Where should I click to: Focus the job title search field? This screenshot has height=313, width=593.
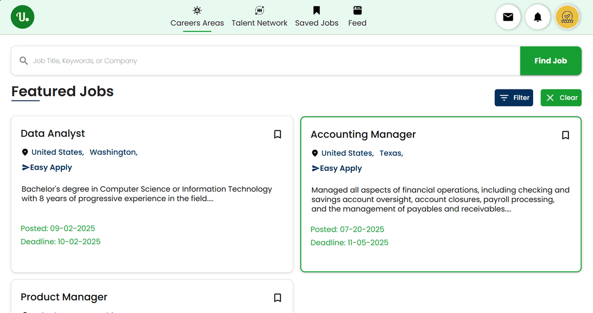pos(269,61)
